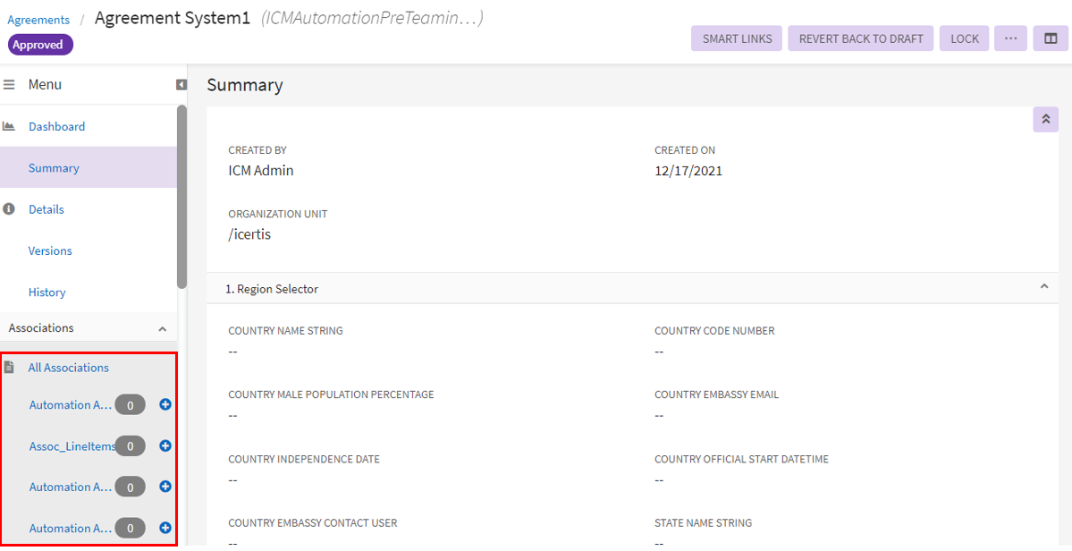Collapse the Associations section chevron

162,329
